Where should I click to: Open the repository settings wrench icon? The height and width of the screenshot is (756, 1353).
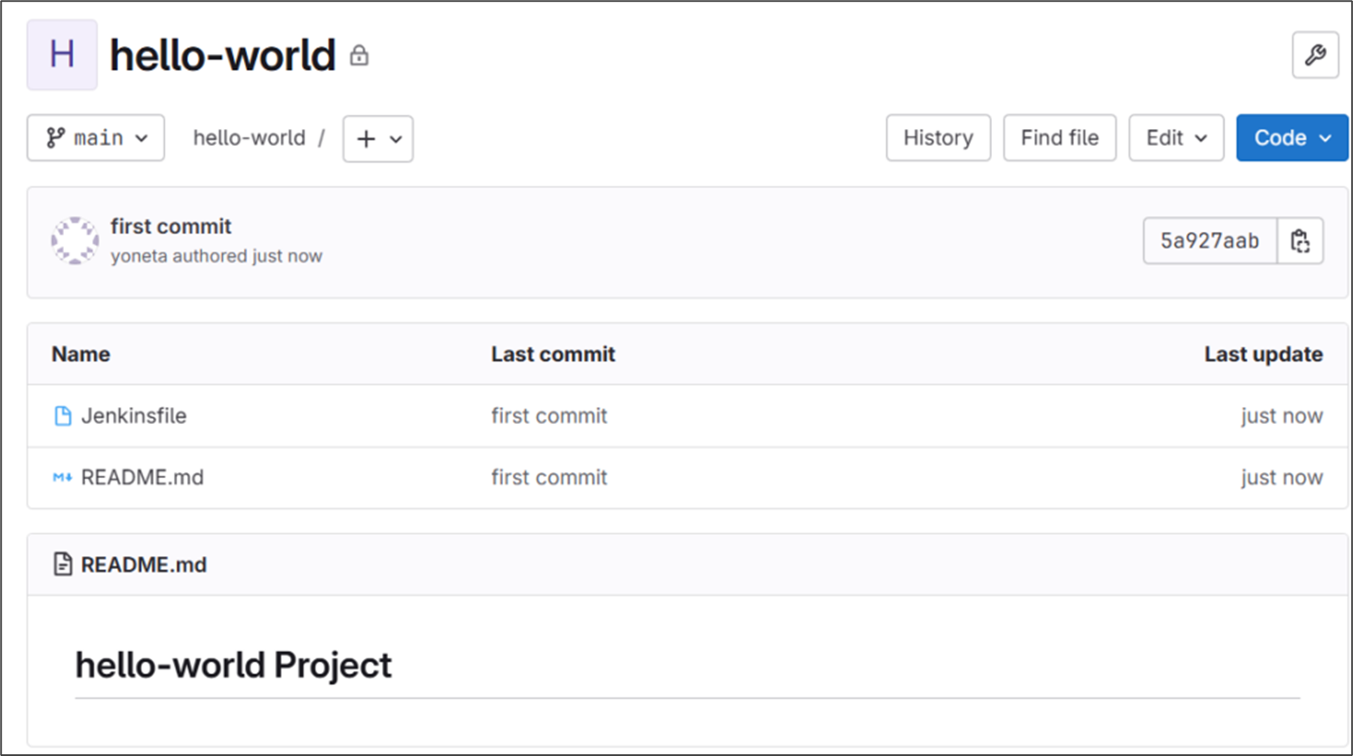pyautogui.click(x=1316, y=55)
